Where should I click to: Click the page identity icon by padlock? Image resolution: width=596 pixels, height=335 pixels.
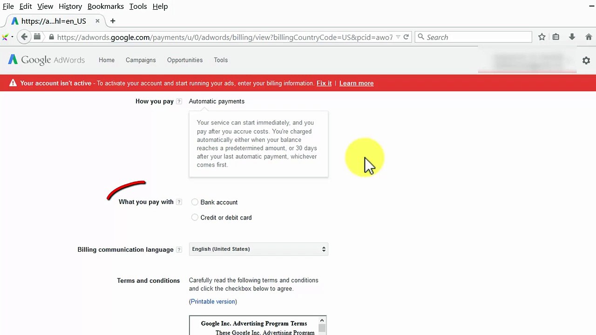37,37
